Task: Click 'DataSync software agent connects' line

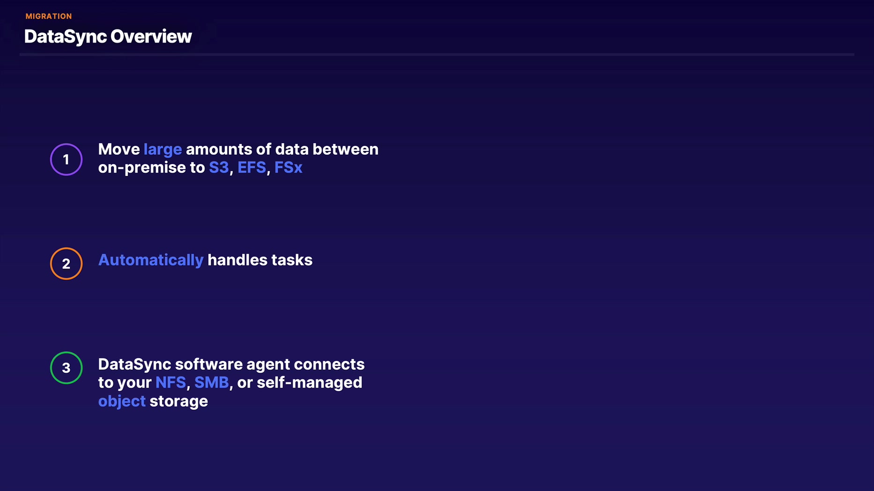Action: tap(231, 364)
